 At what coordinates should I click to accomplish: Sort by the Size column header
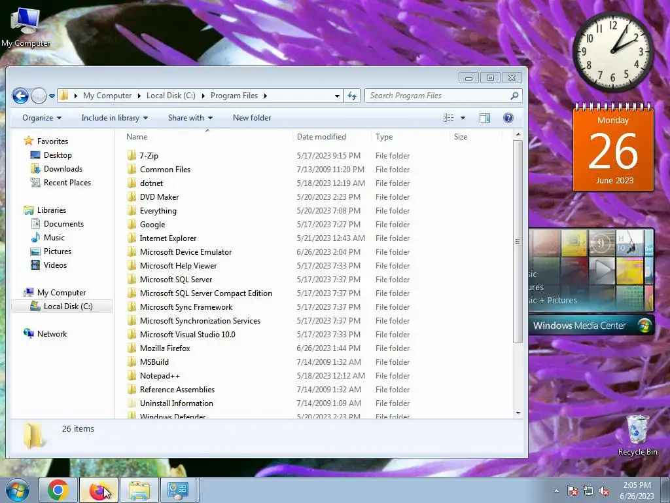click(476, 137)
